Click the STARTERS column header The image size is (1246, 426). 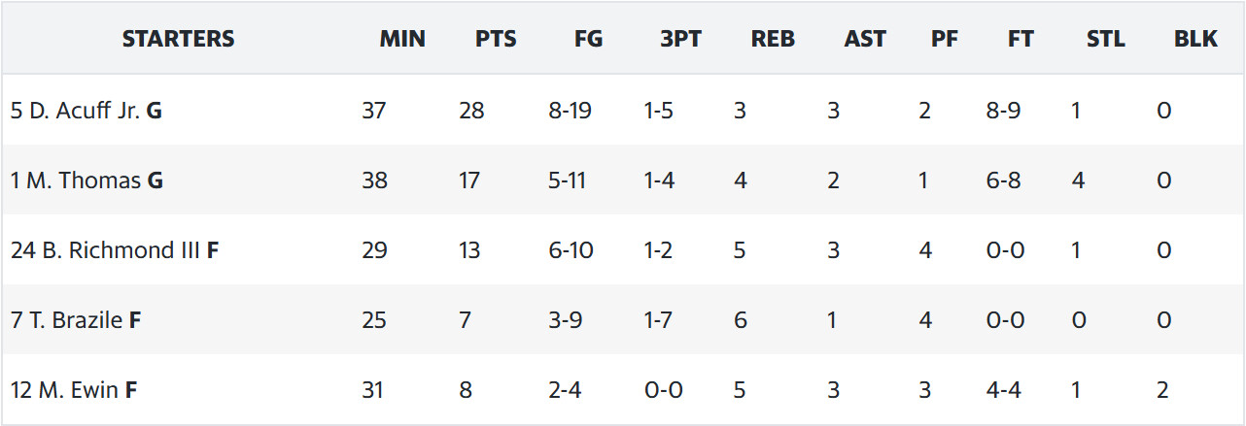tap(179, 39)
